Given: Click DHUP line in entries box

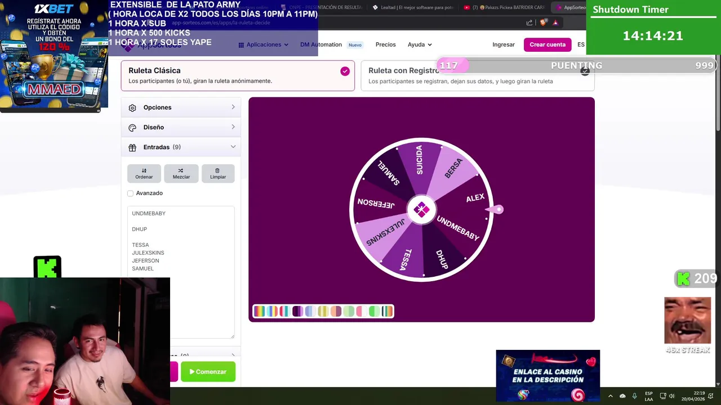Looking at the screenshot, I should (x=139, y=229).
